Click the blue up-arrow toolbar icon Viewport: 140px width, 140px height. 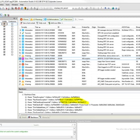[105, 8]
